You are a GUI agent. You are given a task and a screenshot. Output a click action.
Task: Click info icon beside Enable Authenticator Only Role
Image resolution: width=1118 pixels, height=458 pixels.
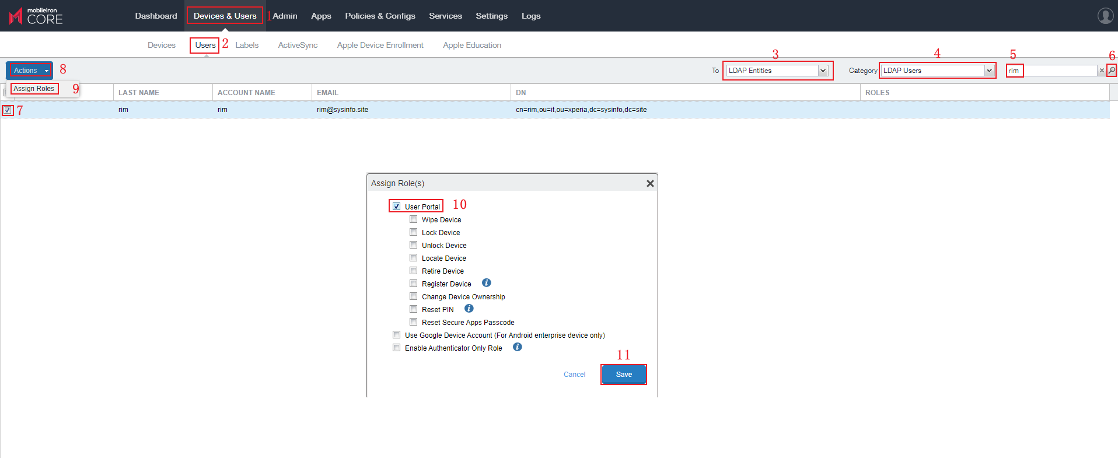517,347
